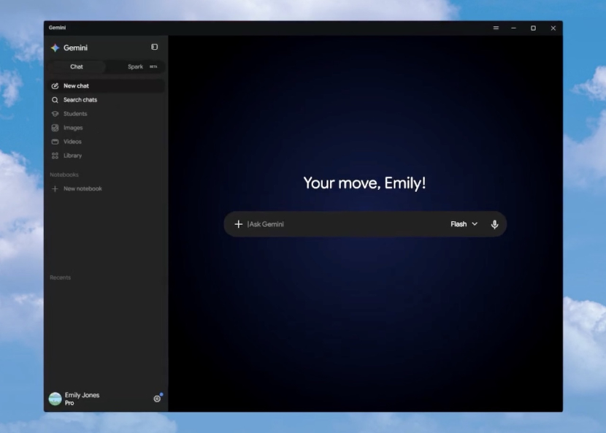Open the Flash model dropdown
The width and height of the screenshot is (606, 433).
point(464,224)
